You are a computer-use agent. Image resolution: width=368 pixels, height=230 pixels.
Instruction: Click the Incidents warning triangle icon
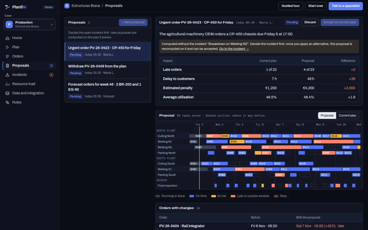tap(7, 75)
